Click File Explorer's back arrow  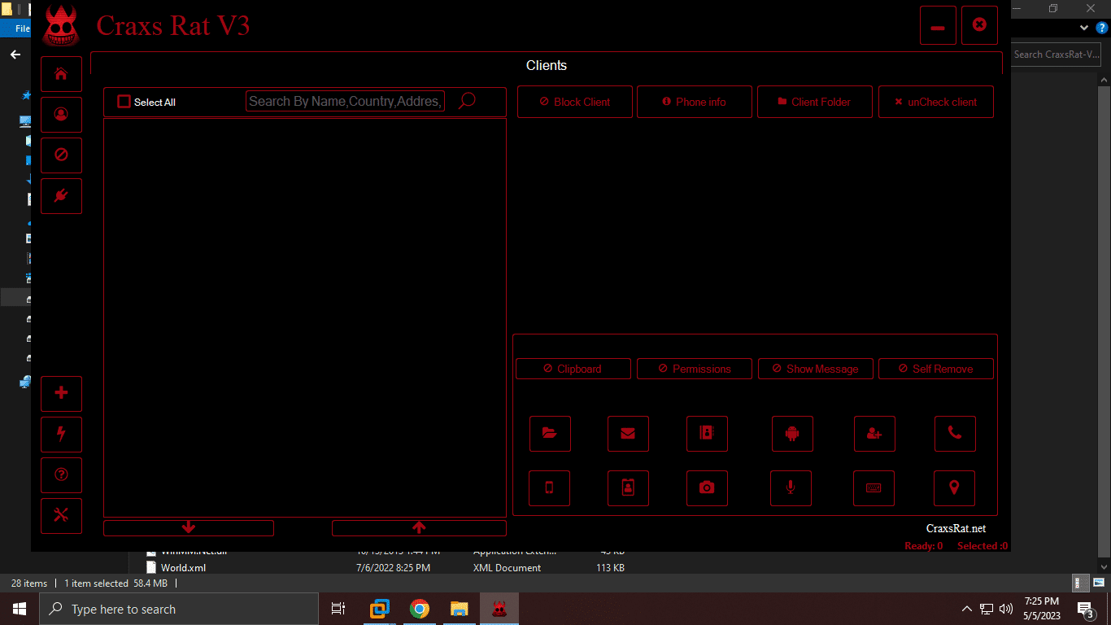pyautogui.click(x=15, y=55)
